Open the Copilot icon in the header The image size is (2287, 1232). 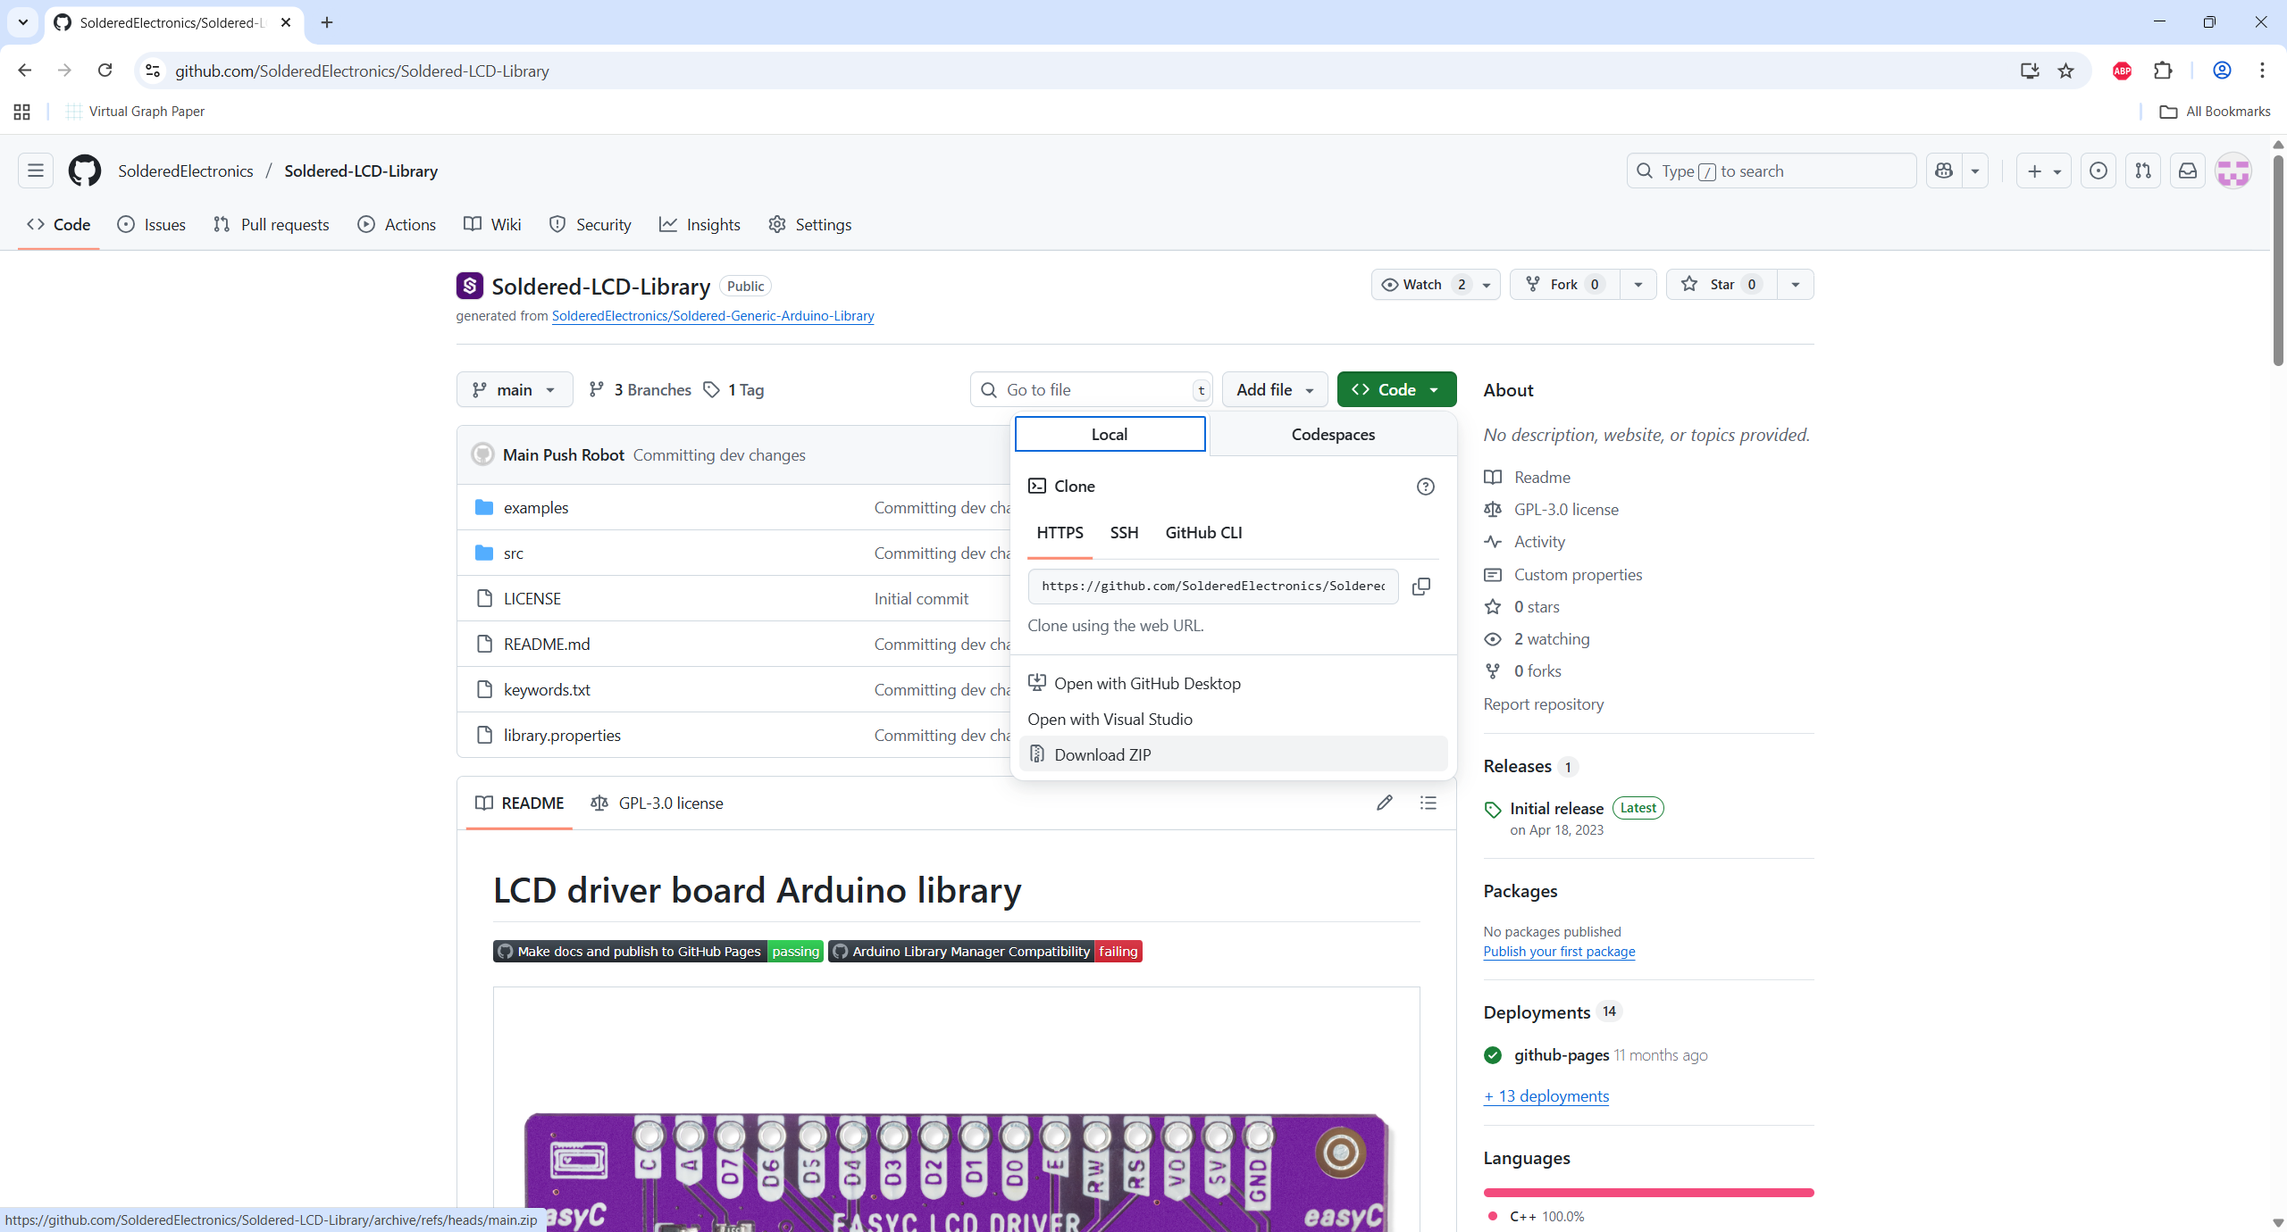click(x=1944, y=171)
